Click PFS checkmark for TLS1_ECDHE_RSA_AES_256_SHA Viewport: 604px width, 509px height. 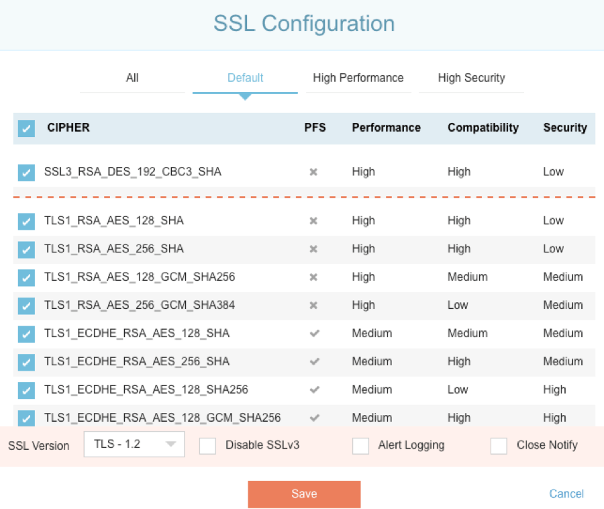point(313,362)
